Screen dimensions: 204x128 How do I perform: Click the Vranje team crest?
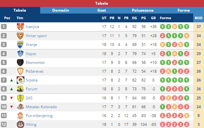point(20,45)
